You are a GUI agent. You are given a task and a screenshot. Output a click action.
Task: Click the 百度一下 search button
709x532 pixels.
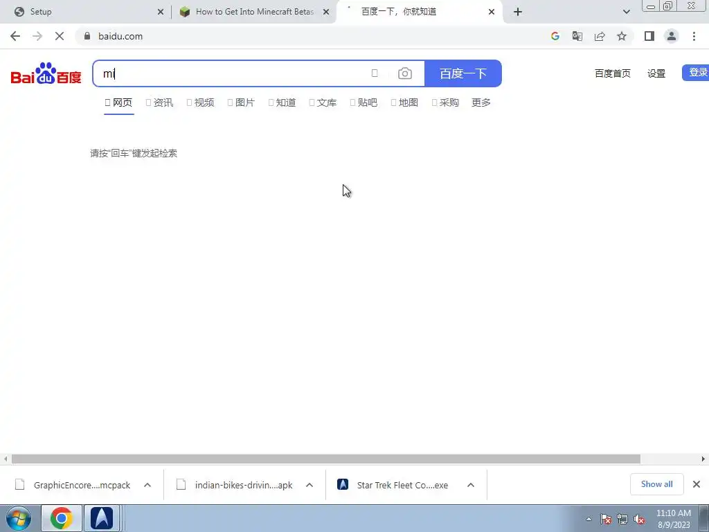tap(463, 73)
